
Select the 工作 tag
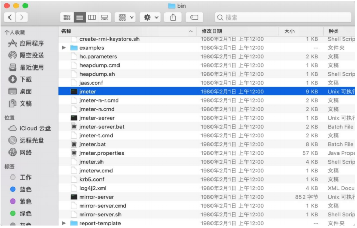point(21,177)
